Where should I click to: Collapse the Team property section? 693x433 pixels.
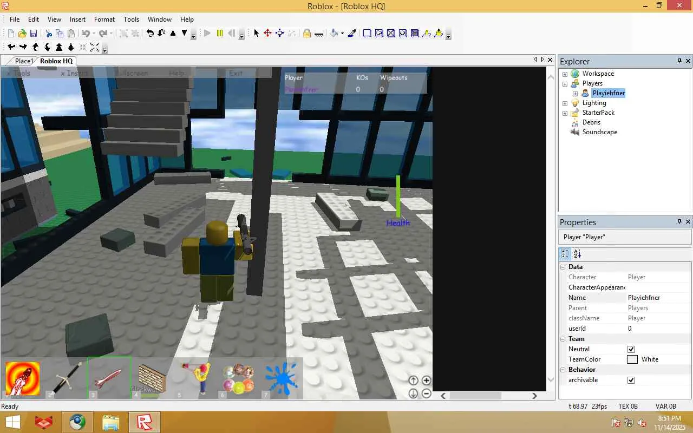563,339
